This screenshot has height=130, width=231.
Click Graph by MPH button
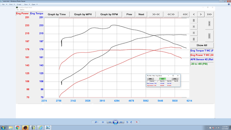[x=83, y=14]
